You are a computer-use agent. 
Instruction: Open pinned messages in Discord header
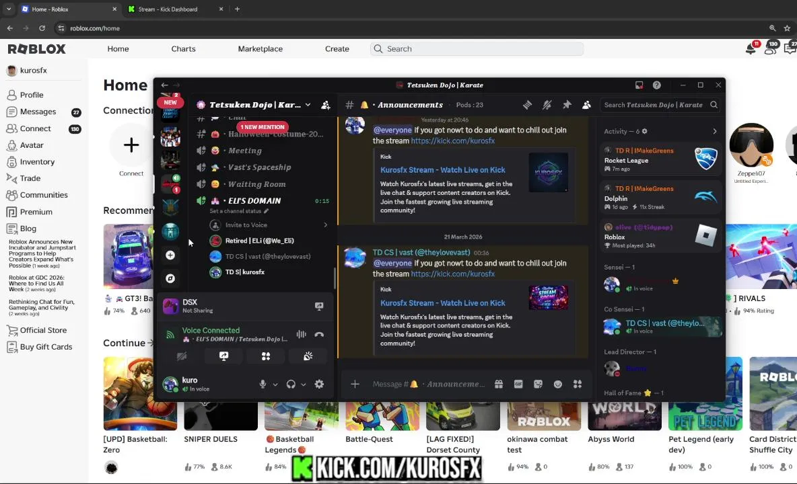pyautogui.click(x=567, y=105)
